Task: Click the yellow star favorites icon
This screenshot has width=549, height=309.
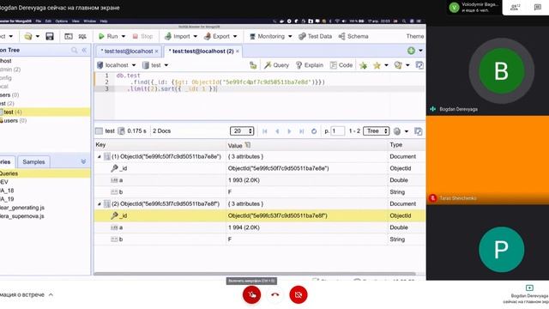Action: coord(377,65)
